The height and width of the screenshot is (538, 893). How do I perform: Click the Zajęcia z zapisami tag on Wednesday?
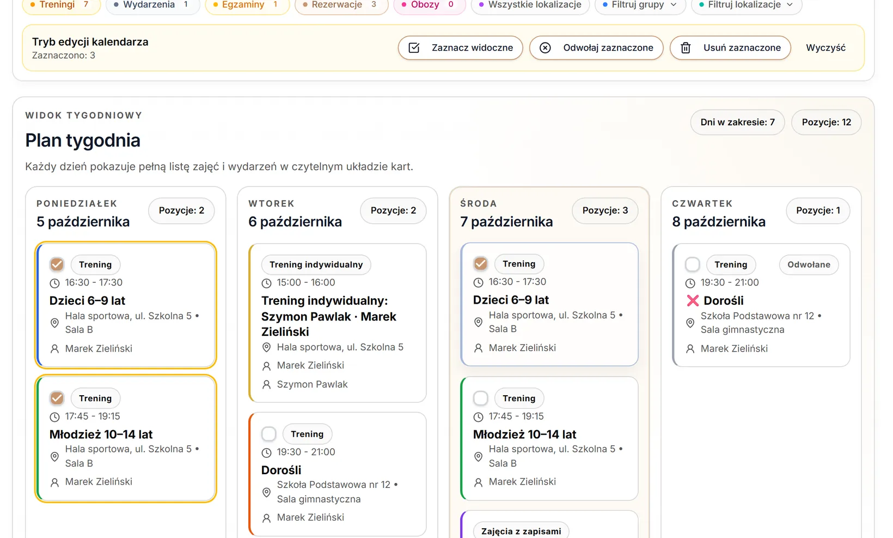click(521, 530)
